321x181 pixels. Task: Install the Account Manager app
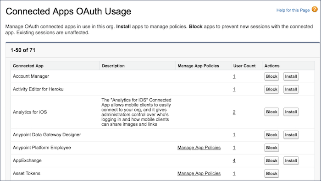(291, 76)
